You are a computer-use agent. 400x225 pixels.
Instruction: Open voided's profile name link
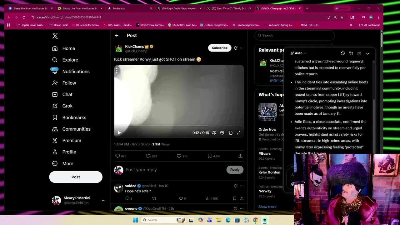tap(131, 186)
